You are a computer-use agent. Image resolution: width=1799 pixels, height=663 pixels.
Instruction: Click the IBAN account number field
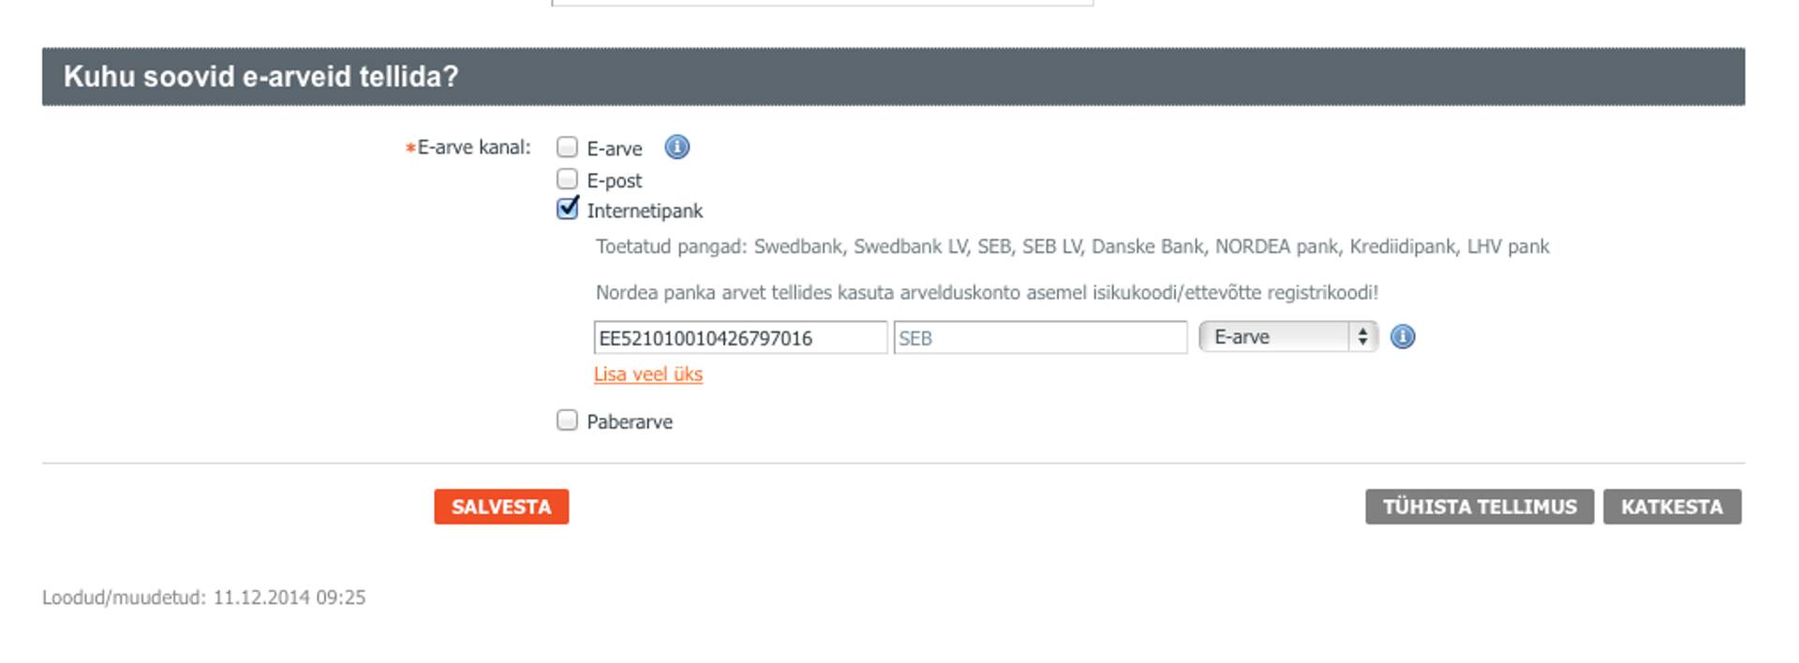pos(739,338)
